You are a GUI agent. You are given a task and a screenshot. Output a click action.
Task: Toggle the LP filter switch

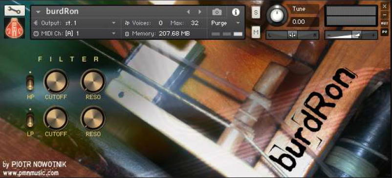tap(30, 120)
